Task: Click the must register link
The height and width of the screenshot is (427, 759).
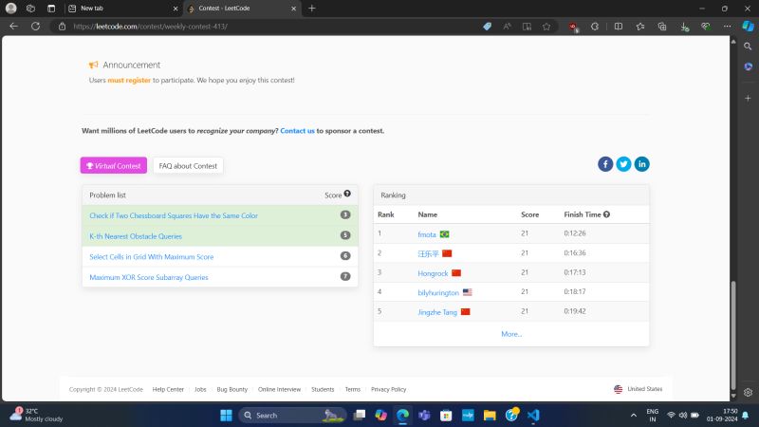Action: [129, 80]
